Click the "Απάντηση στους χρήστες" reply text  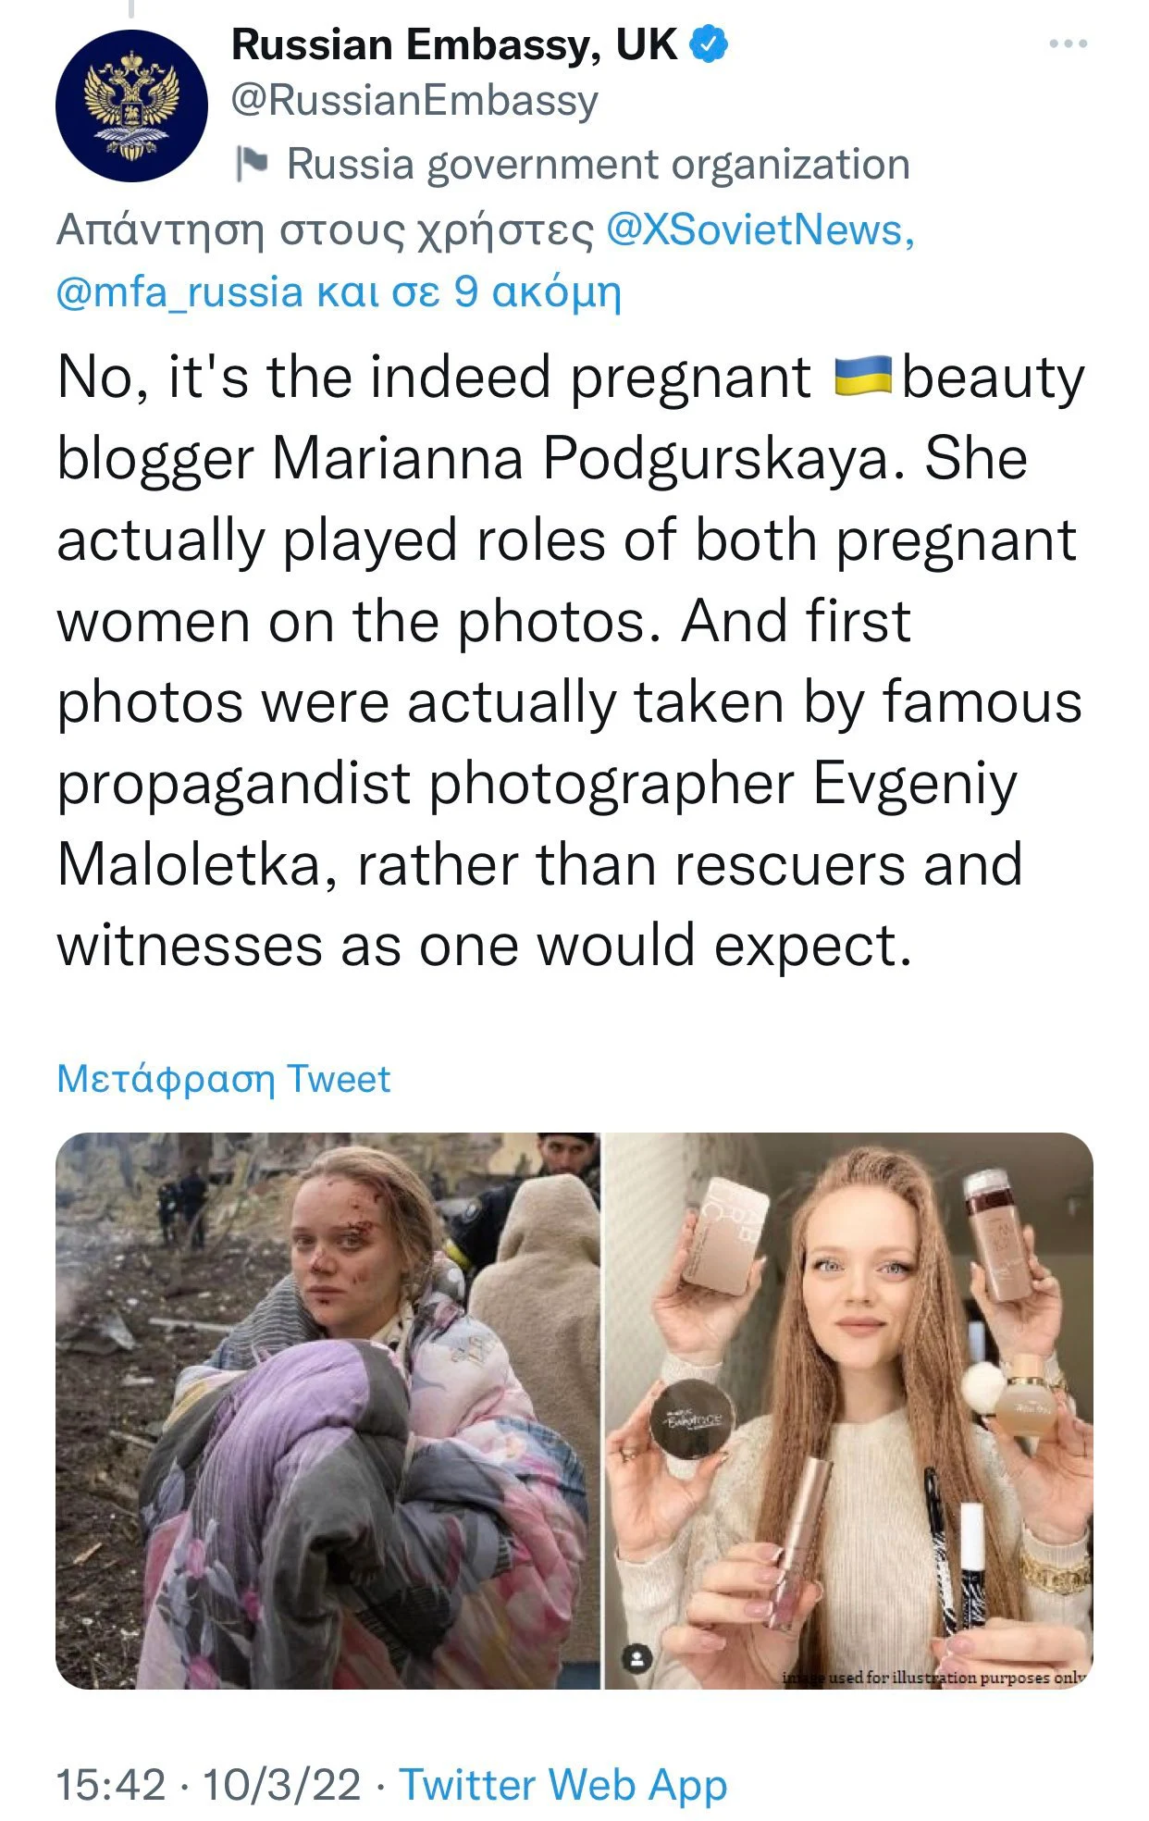coord(325,229)
